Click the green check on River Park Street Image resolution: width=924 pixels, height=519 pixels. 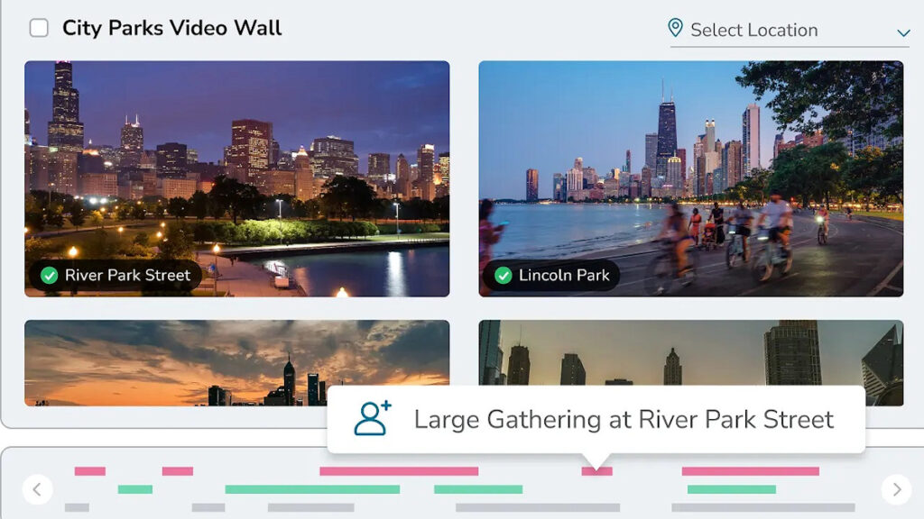point(49,275)
